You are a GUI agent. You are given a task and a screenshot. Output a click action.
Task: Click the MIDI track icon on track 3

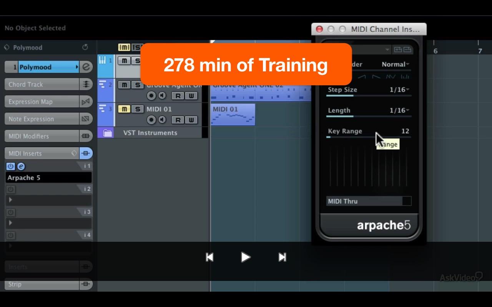[103, 109]
